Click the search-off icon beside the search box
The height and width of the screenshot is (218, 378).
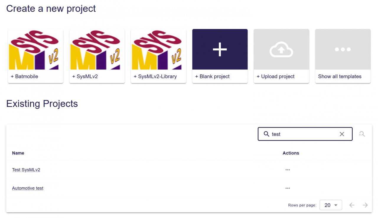[x=362, y=134]
